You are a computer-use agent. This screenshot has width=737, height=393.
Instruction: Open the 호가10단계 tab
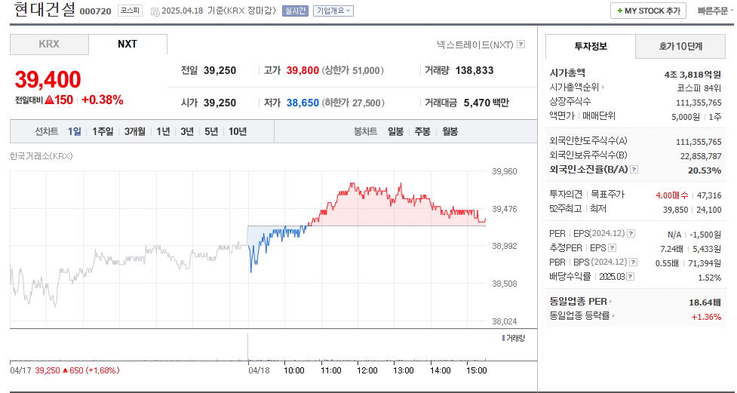coord(680,46)
